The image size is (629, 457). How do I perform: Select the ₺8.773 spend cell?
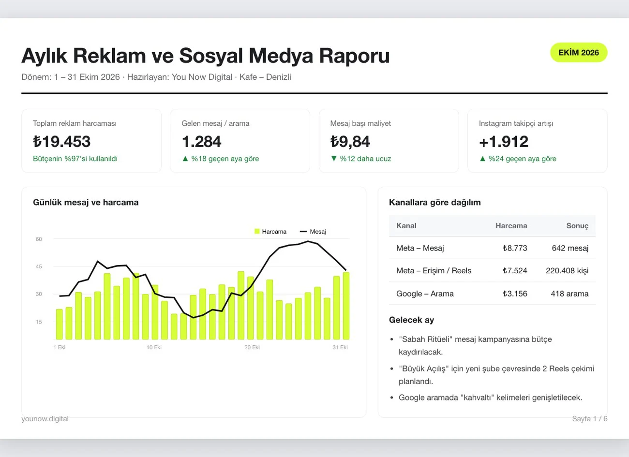[515, 248]
